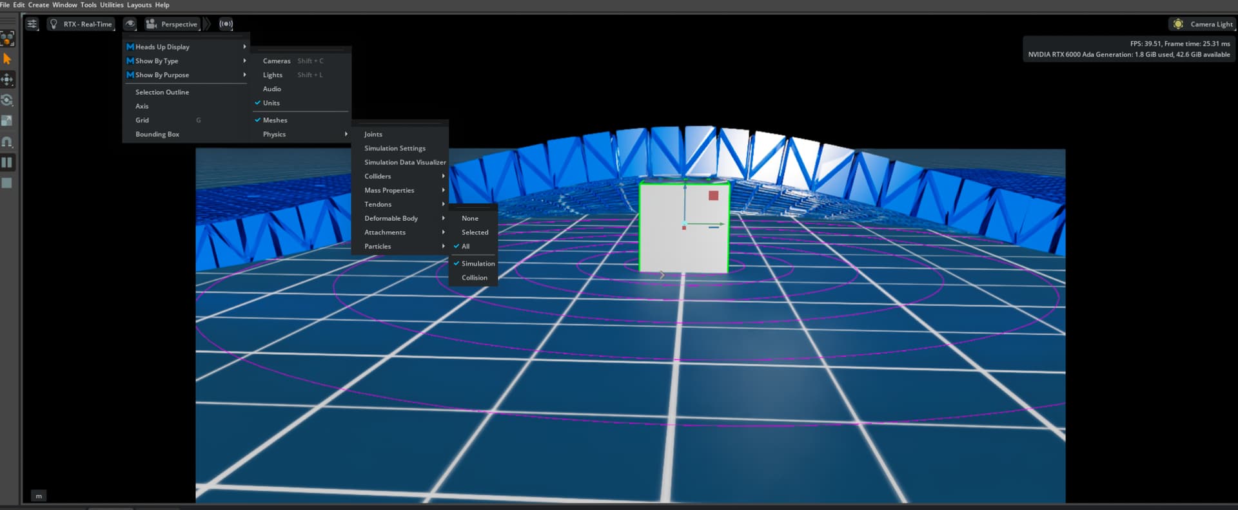Expand the Mass Properties submenu

tap(400, 191)
